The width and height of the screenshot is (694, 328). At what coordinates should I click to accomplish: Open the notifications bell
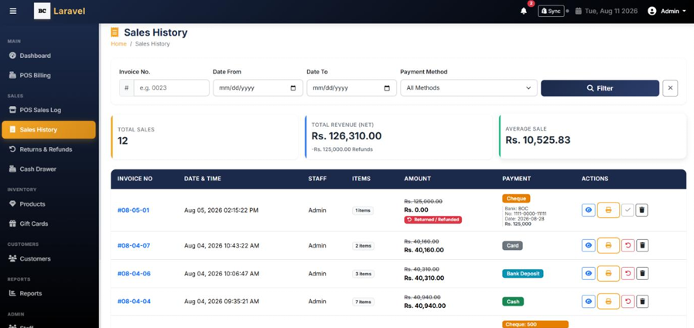(524, 11)
